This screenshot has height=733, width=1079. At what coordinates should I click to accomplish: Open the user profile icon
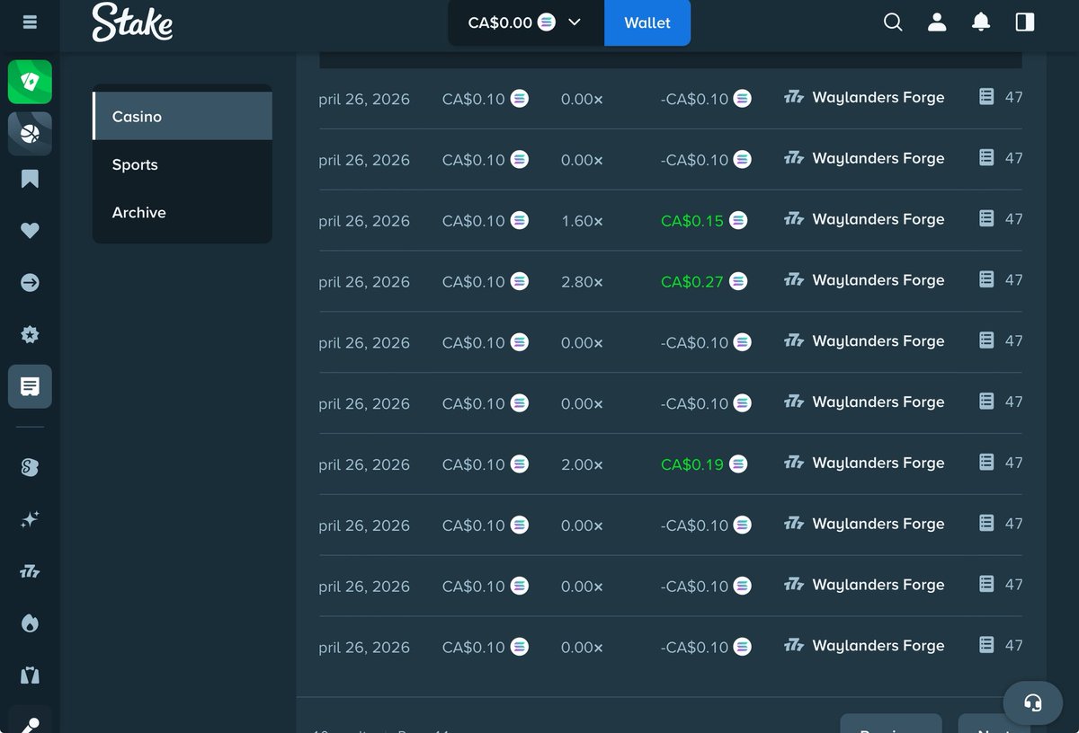pyautogui.click(x=937, y=22)
